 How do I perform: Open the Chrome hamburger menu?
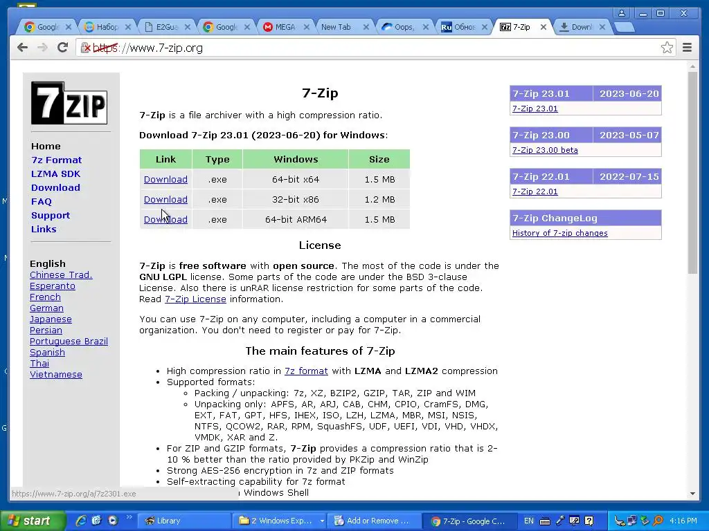[x=687, y=48]
